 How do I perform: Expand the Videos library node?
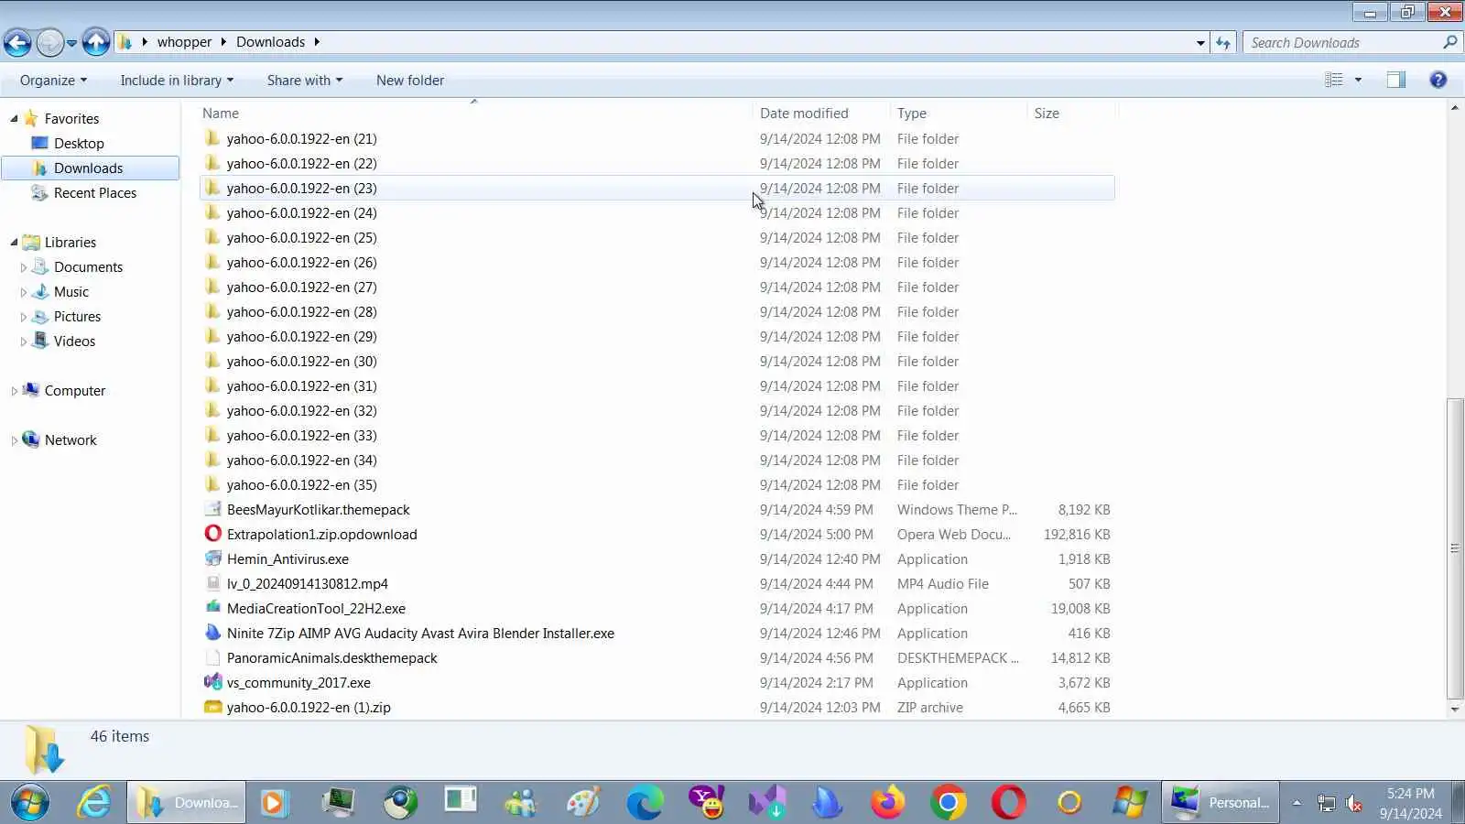(23, 342)
